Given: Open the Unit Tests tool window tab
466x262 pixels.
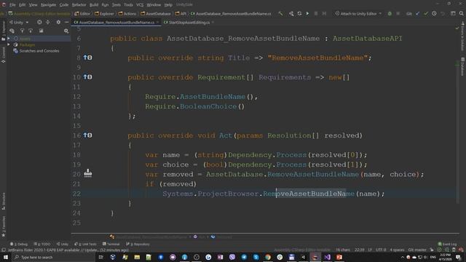Looking at the screenshot, I should click(x=86, y=245).
